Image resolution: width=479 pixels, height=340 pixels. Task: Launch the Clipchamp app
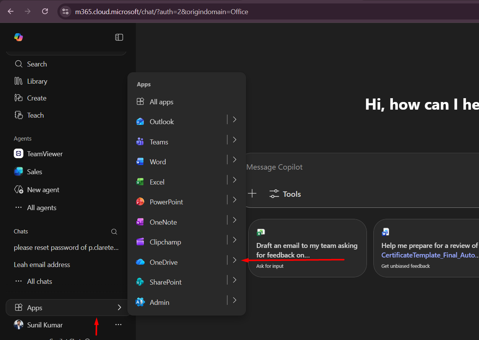coord(165,242)
